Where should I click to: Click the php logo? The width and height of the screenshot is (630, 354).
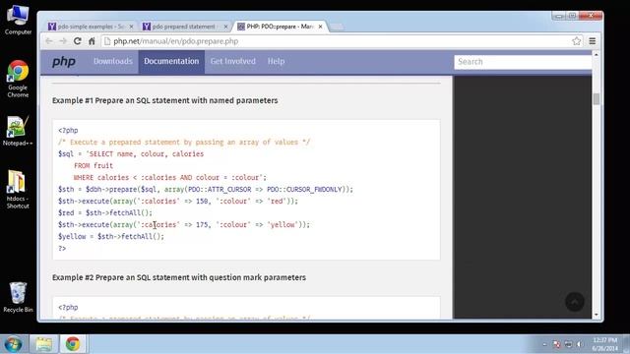64,61
